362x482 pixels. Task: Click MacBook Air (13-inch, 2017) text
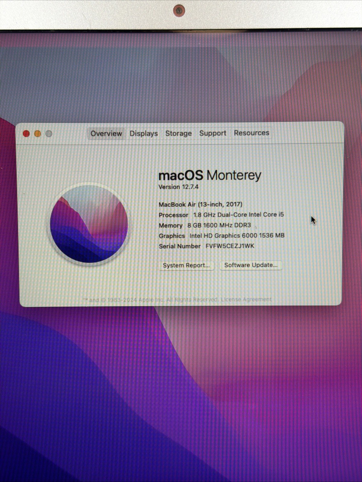click(x=200, y=204)
